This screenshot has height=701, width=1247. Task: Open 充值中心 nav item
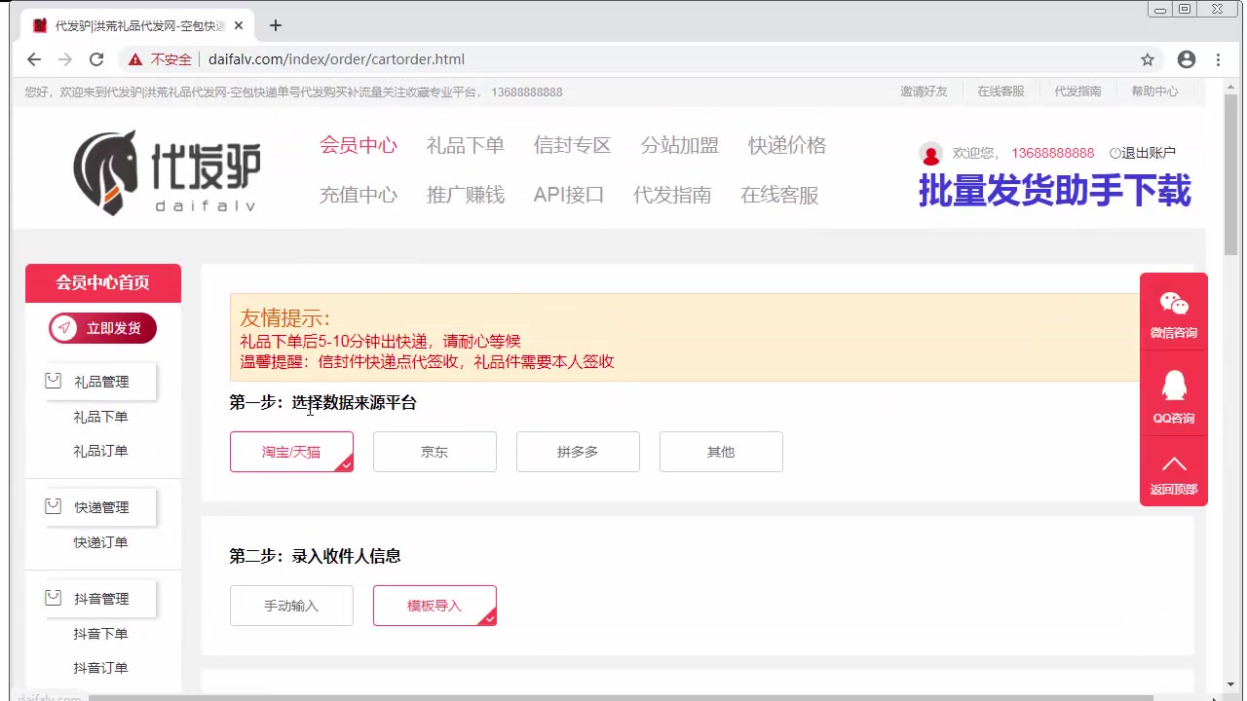pyautogui.click(x=359, y=195)
